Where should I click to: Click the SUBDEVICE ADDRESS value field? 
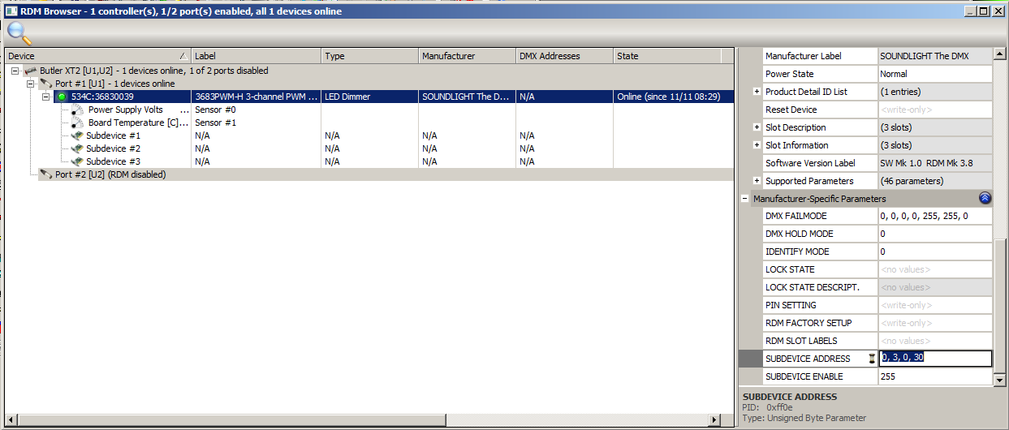[x=935, y=359]
